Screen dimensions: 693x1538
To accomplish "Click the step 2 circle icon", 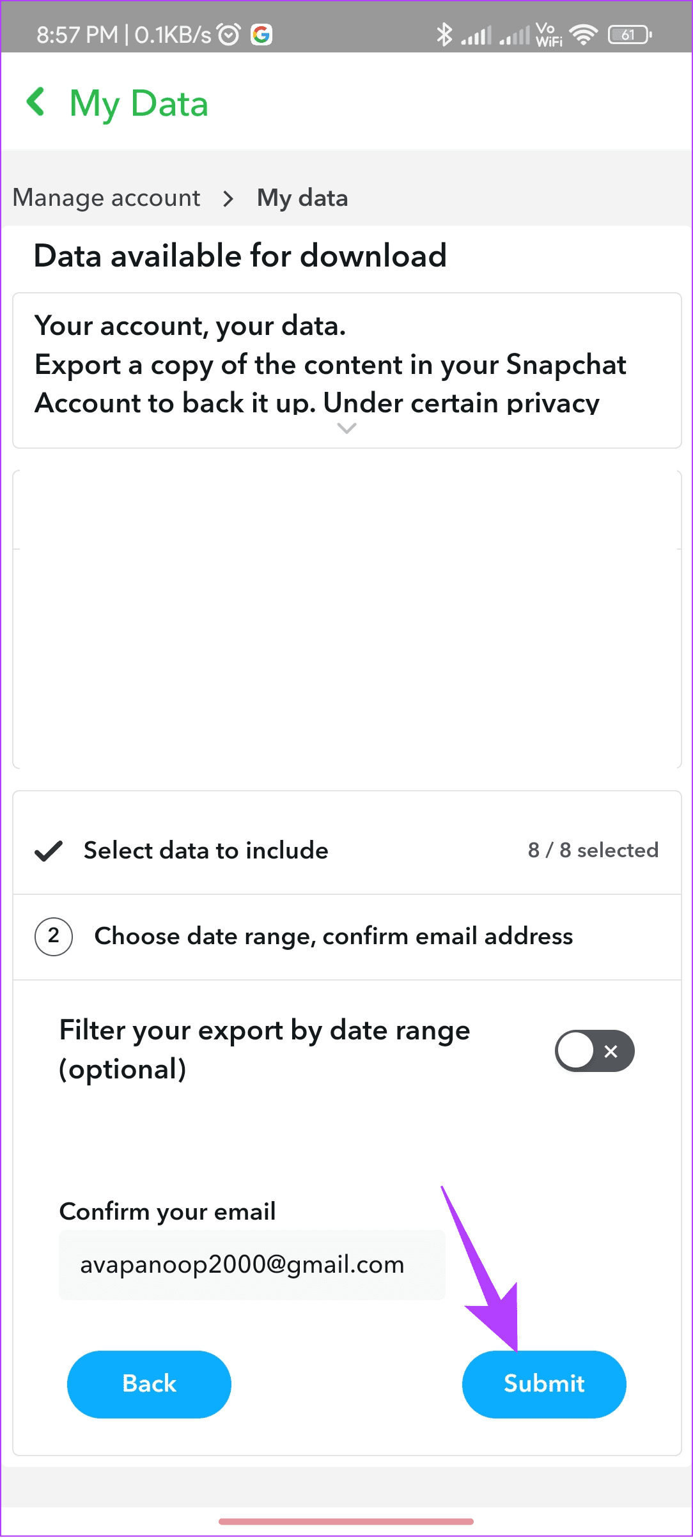I will pos(54,936).
